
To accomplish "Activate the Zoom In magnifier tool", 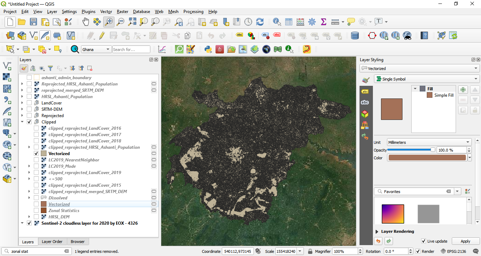I will (109, 22).
